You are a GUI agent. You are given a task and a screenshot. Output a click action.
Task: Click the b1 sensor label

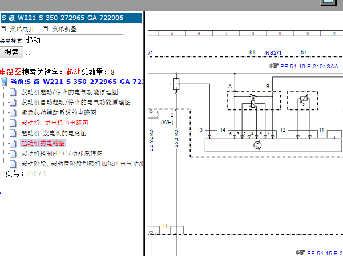tap(304, 52)
